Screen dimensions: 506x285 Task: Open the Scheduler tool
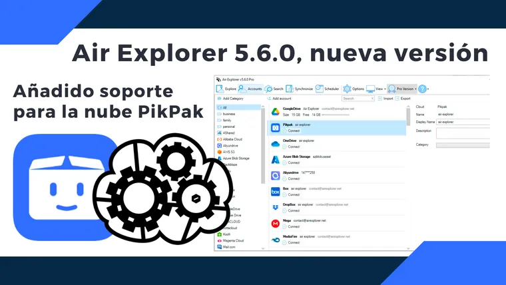pyautogui.click(x=327, y=89)
